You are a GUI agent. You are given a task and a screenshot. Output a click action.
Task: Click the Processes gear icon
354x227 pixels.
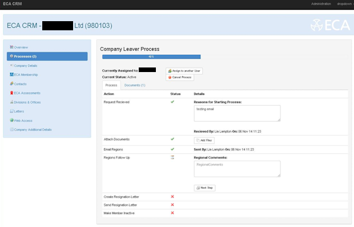coord(11,56)
